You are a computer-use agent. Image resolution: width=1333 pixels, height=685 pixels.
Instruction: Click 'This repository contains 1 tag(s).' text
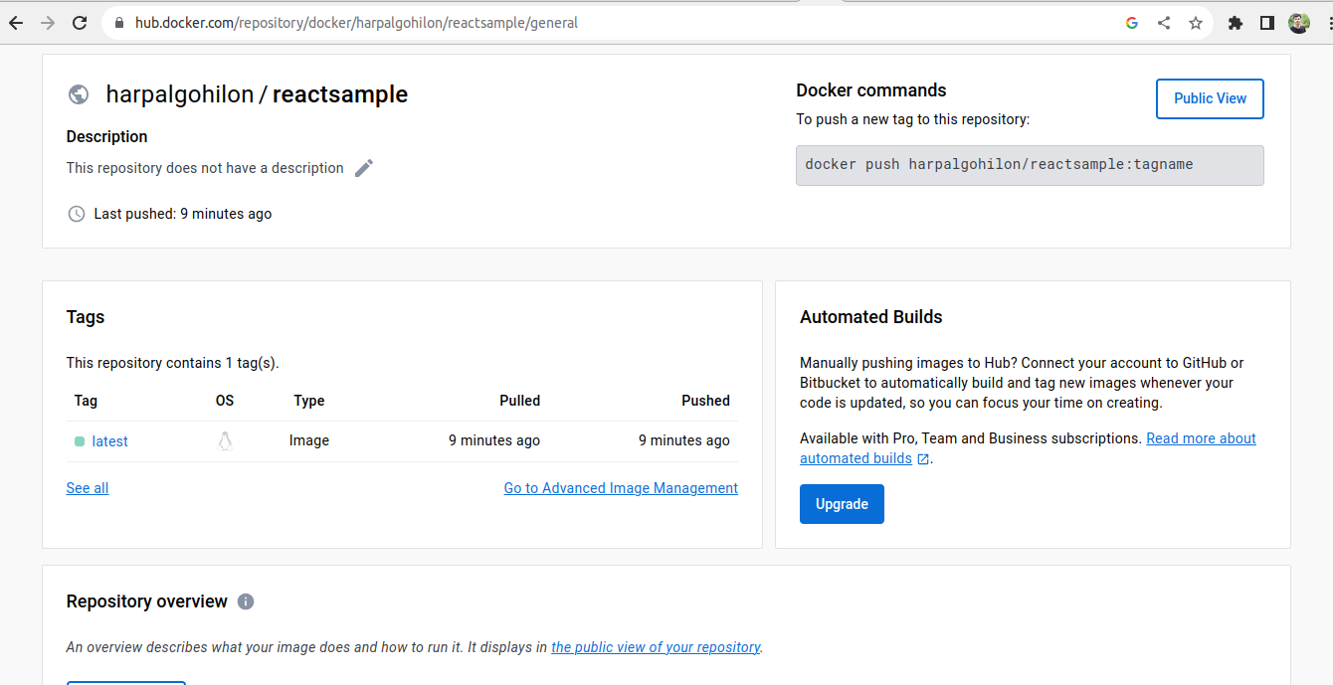(x=173, y=363)
